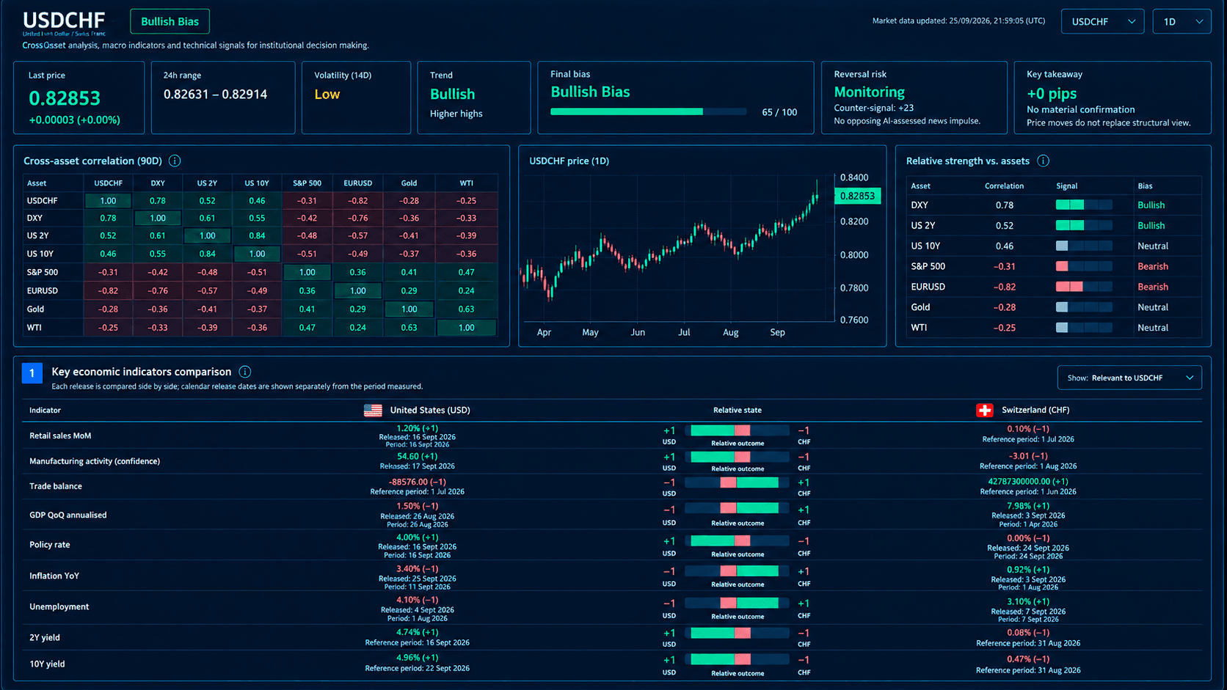Click the Reversal risk Monitoring text
The image size is (1227, 690).
click(x=869, y=92)
